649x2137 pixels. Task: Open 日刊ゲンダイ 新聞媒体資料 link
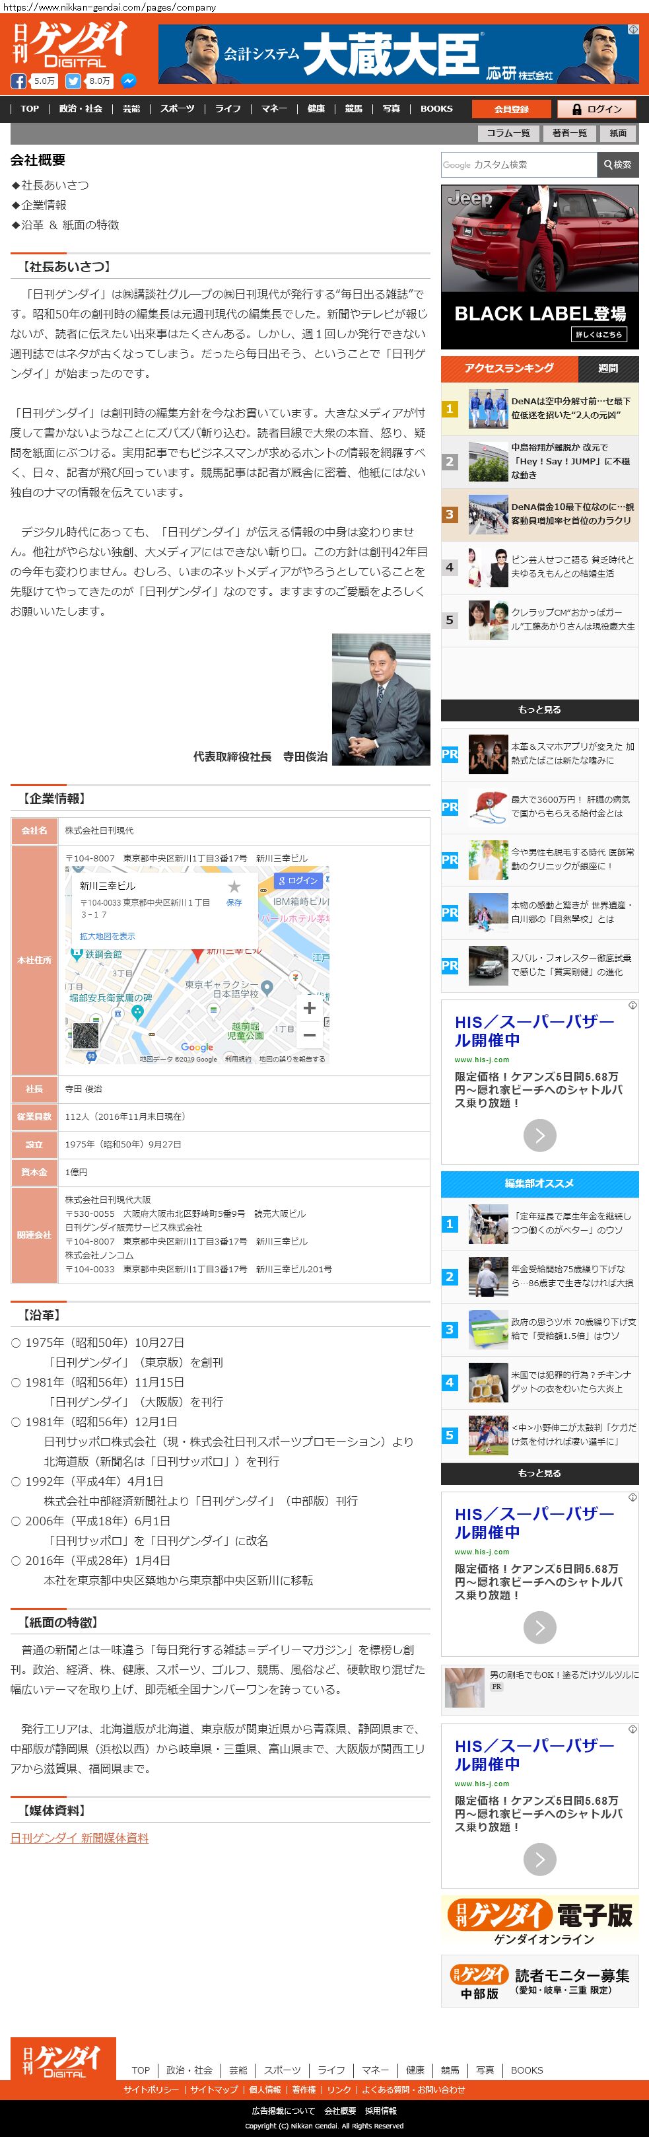click(x=80, y=1838)
